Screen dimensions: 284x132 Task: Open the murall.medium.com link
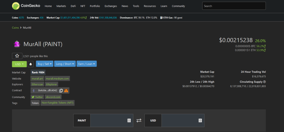click(x=57, y=78)
